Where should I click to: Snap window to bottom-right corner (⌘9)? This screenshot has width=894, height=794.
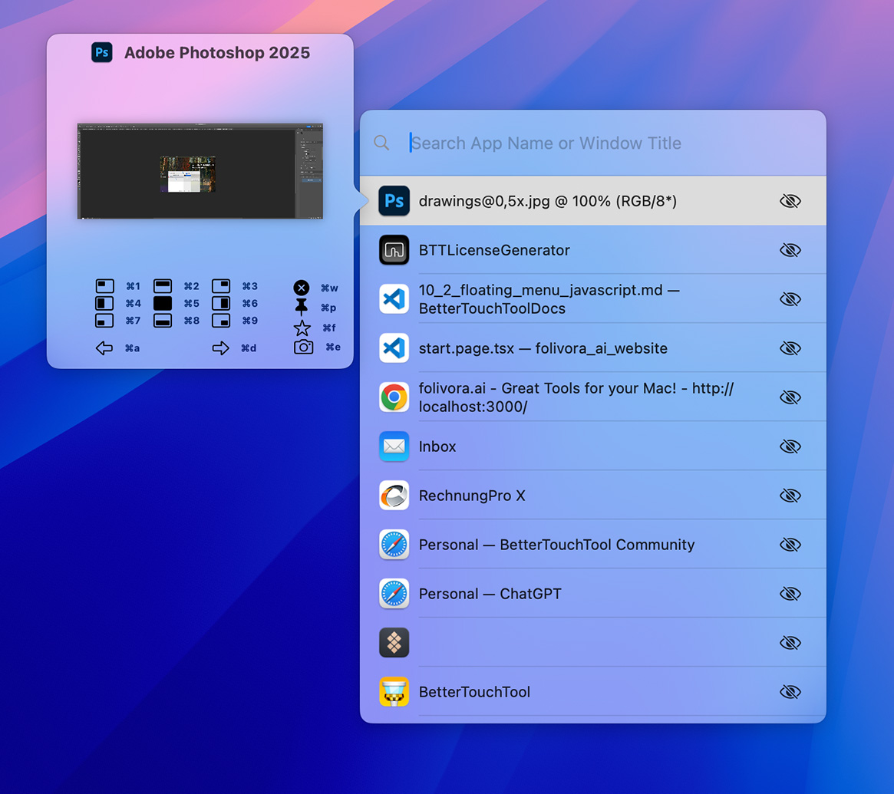(x=223, y=321)
